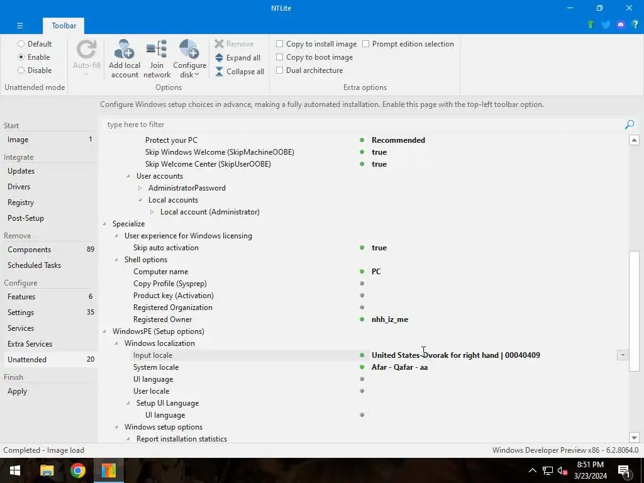The width and height of the screenshot is (644, 483).
Task: Click the network tray icon
Action: coord(548,470)
